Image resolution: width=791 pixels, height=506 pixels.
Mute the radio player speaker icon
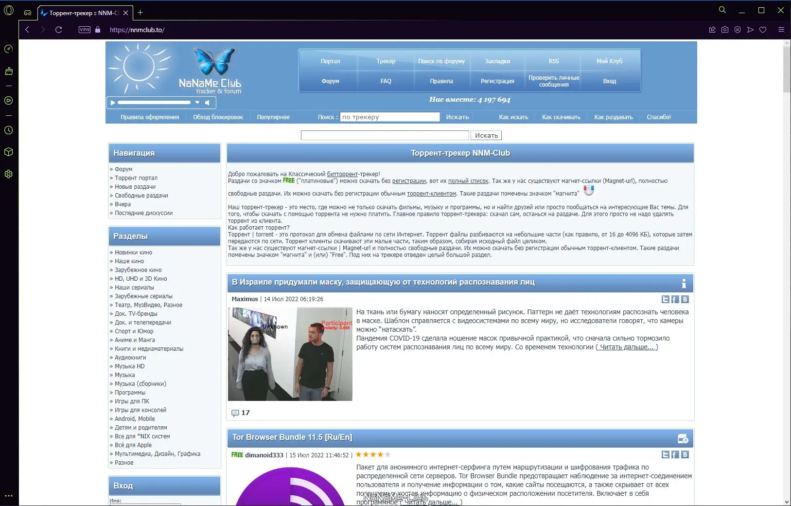click(208, 103)
